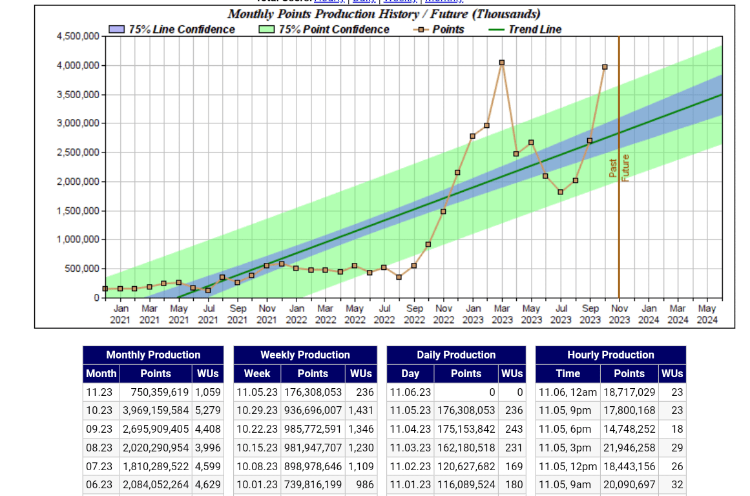Click the 4,500,000 y-axis label
Image resolution: width=750 pixels, height=496 pixels.
click(x=78, y=36)
